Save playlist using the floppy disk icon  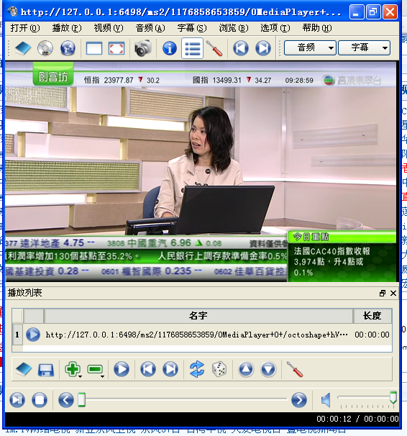[x=46, y=370]
